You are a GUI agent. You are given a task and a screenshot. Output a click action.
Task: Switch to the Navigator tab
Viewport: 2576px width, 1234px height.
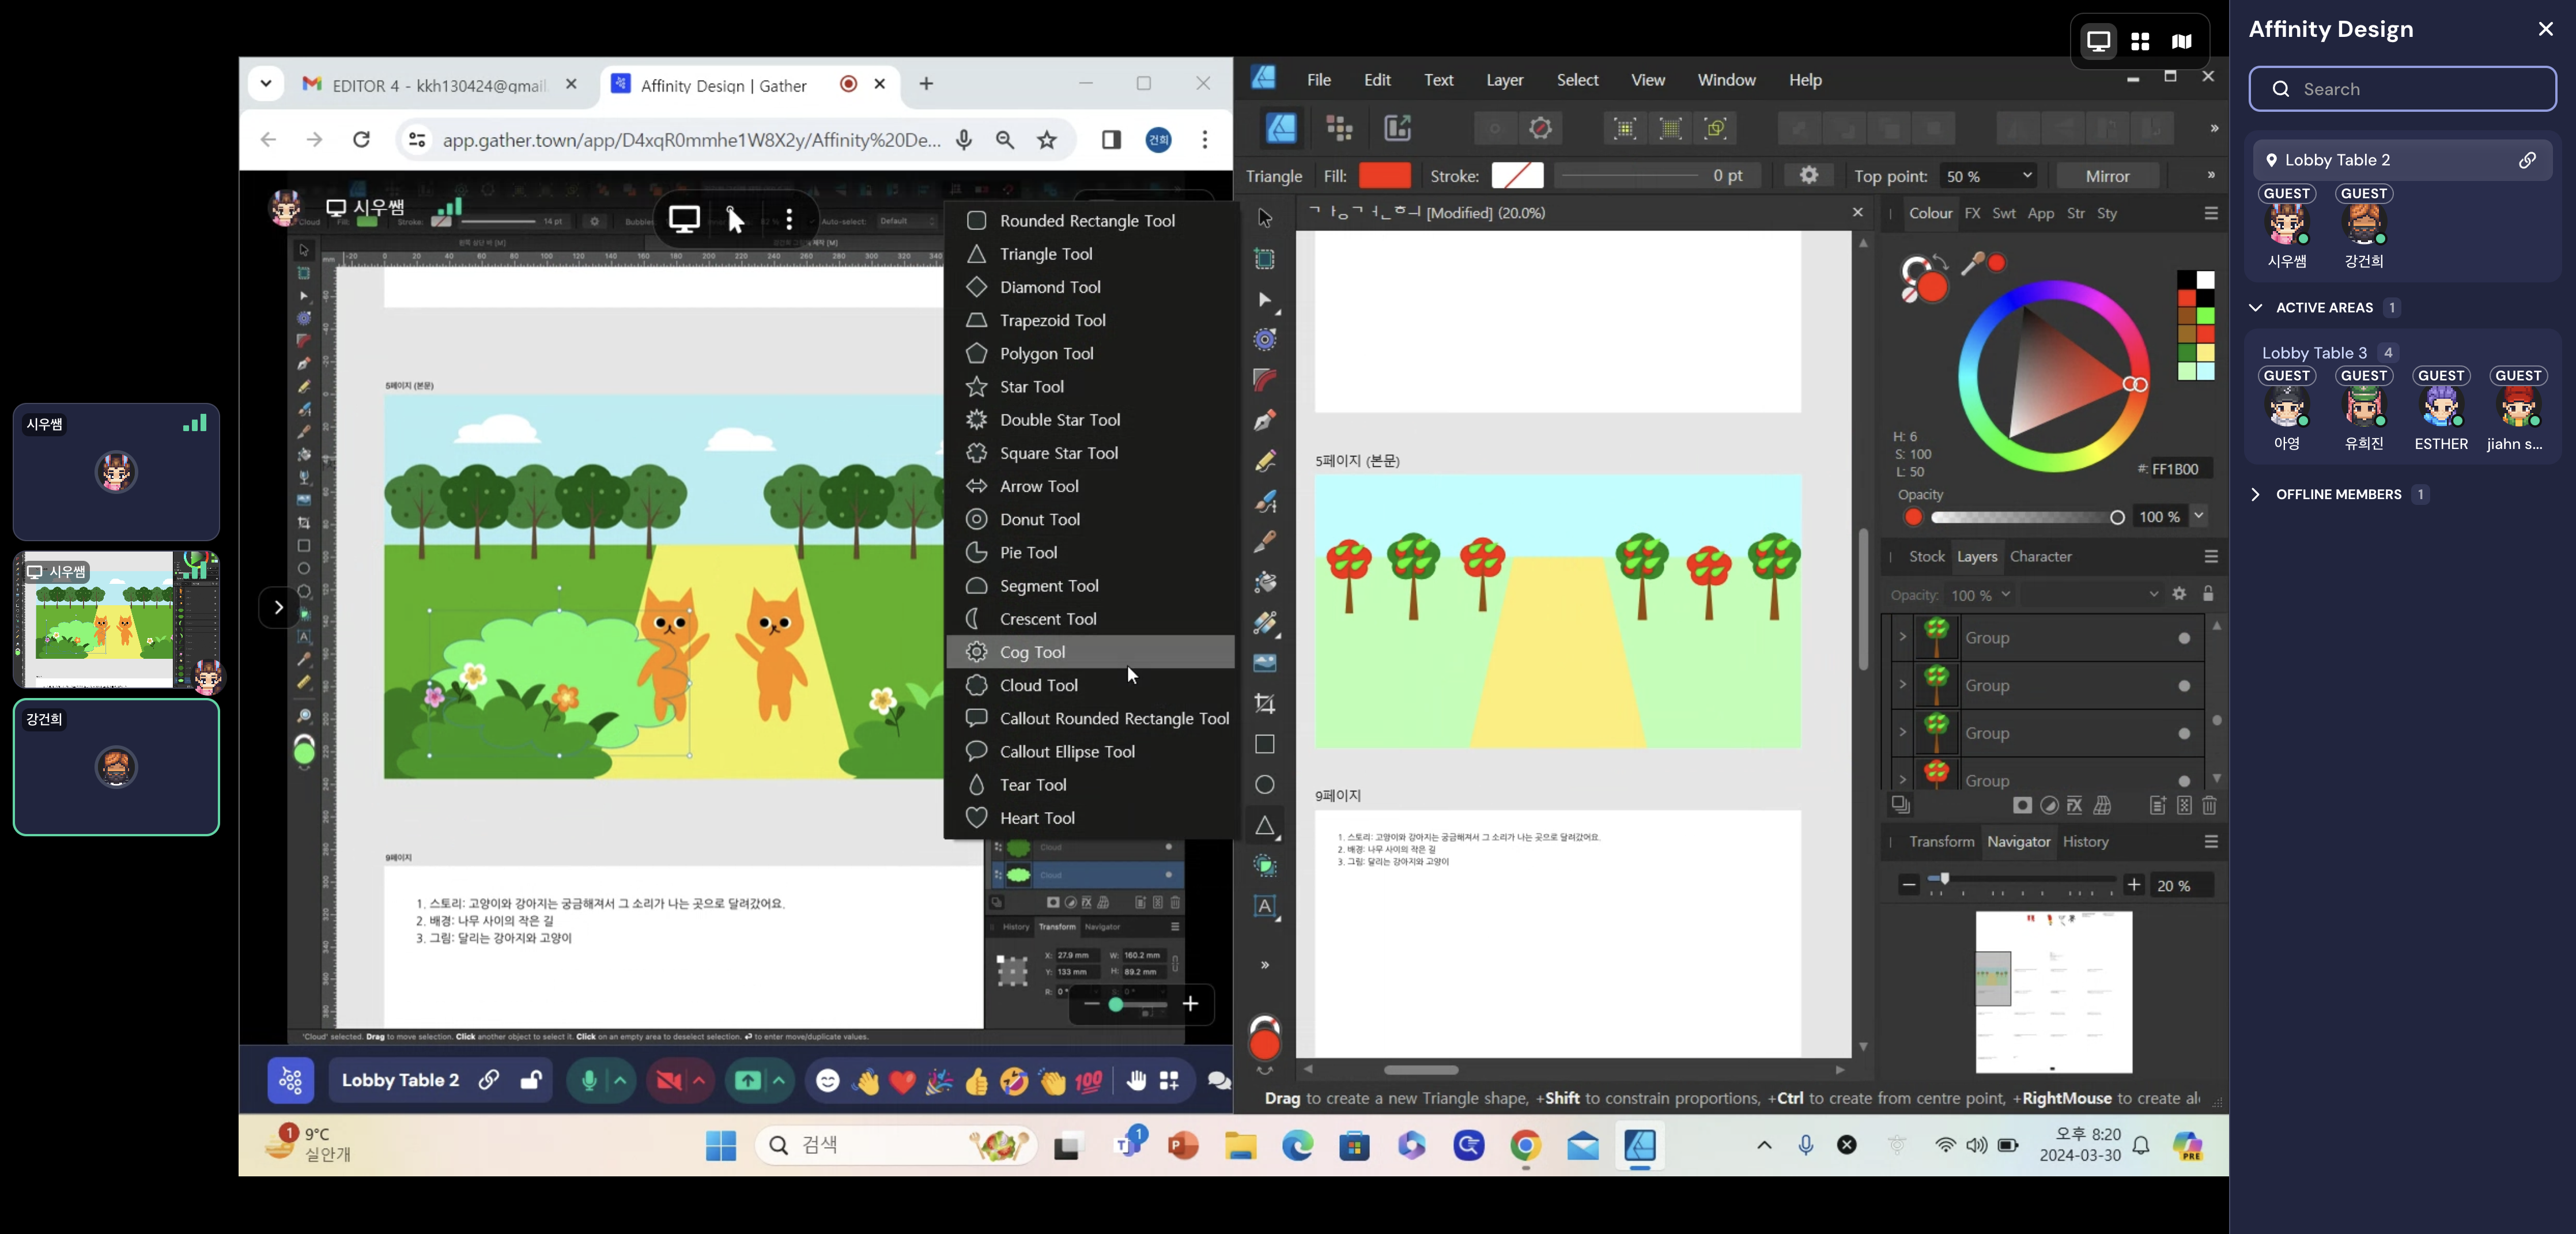2018,842
